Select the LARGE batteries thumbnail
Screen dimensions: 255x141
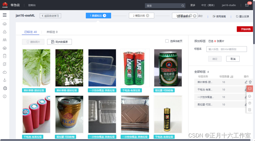(135, 68)
